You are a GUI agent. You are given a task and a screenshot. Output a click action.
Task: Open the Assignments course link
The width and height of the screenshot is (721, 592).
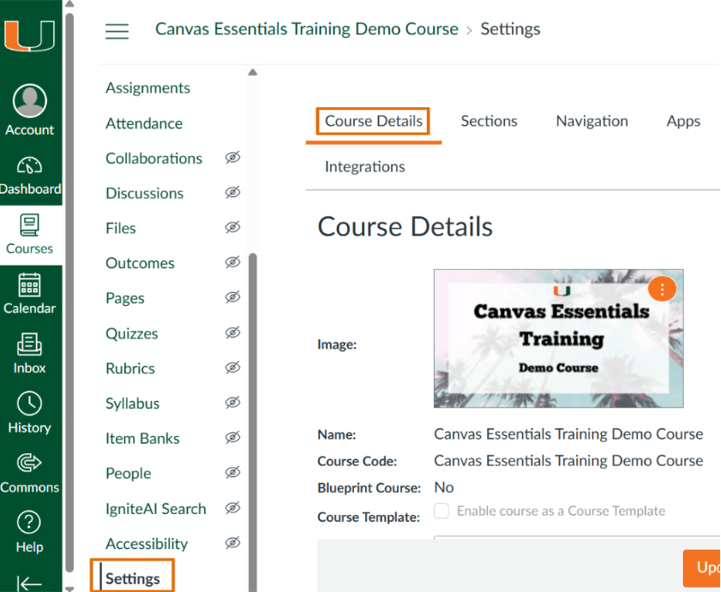pyautogui.click(x=147, y=87)
